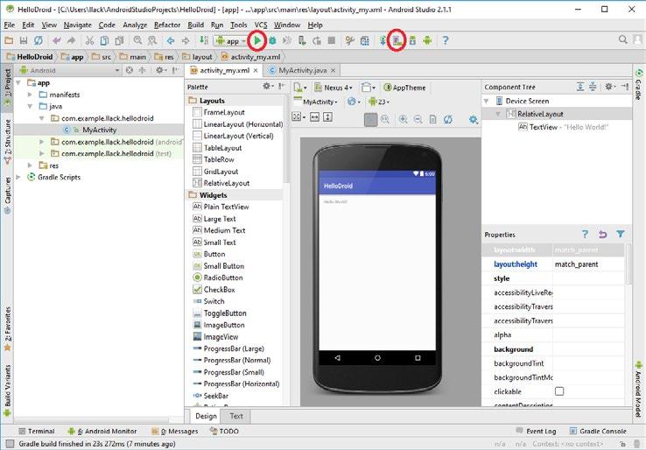
Task: Open the Event Log panel
Action: (536, 431)
